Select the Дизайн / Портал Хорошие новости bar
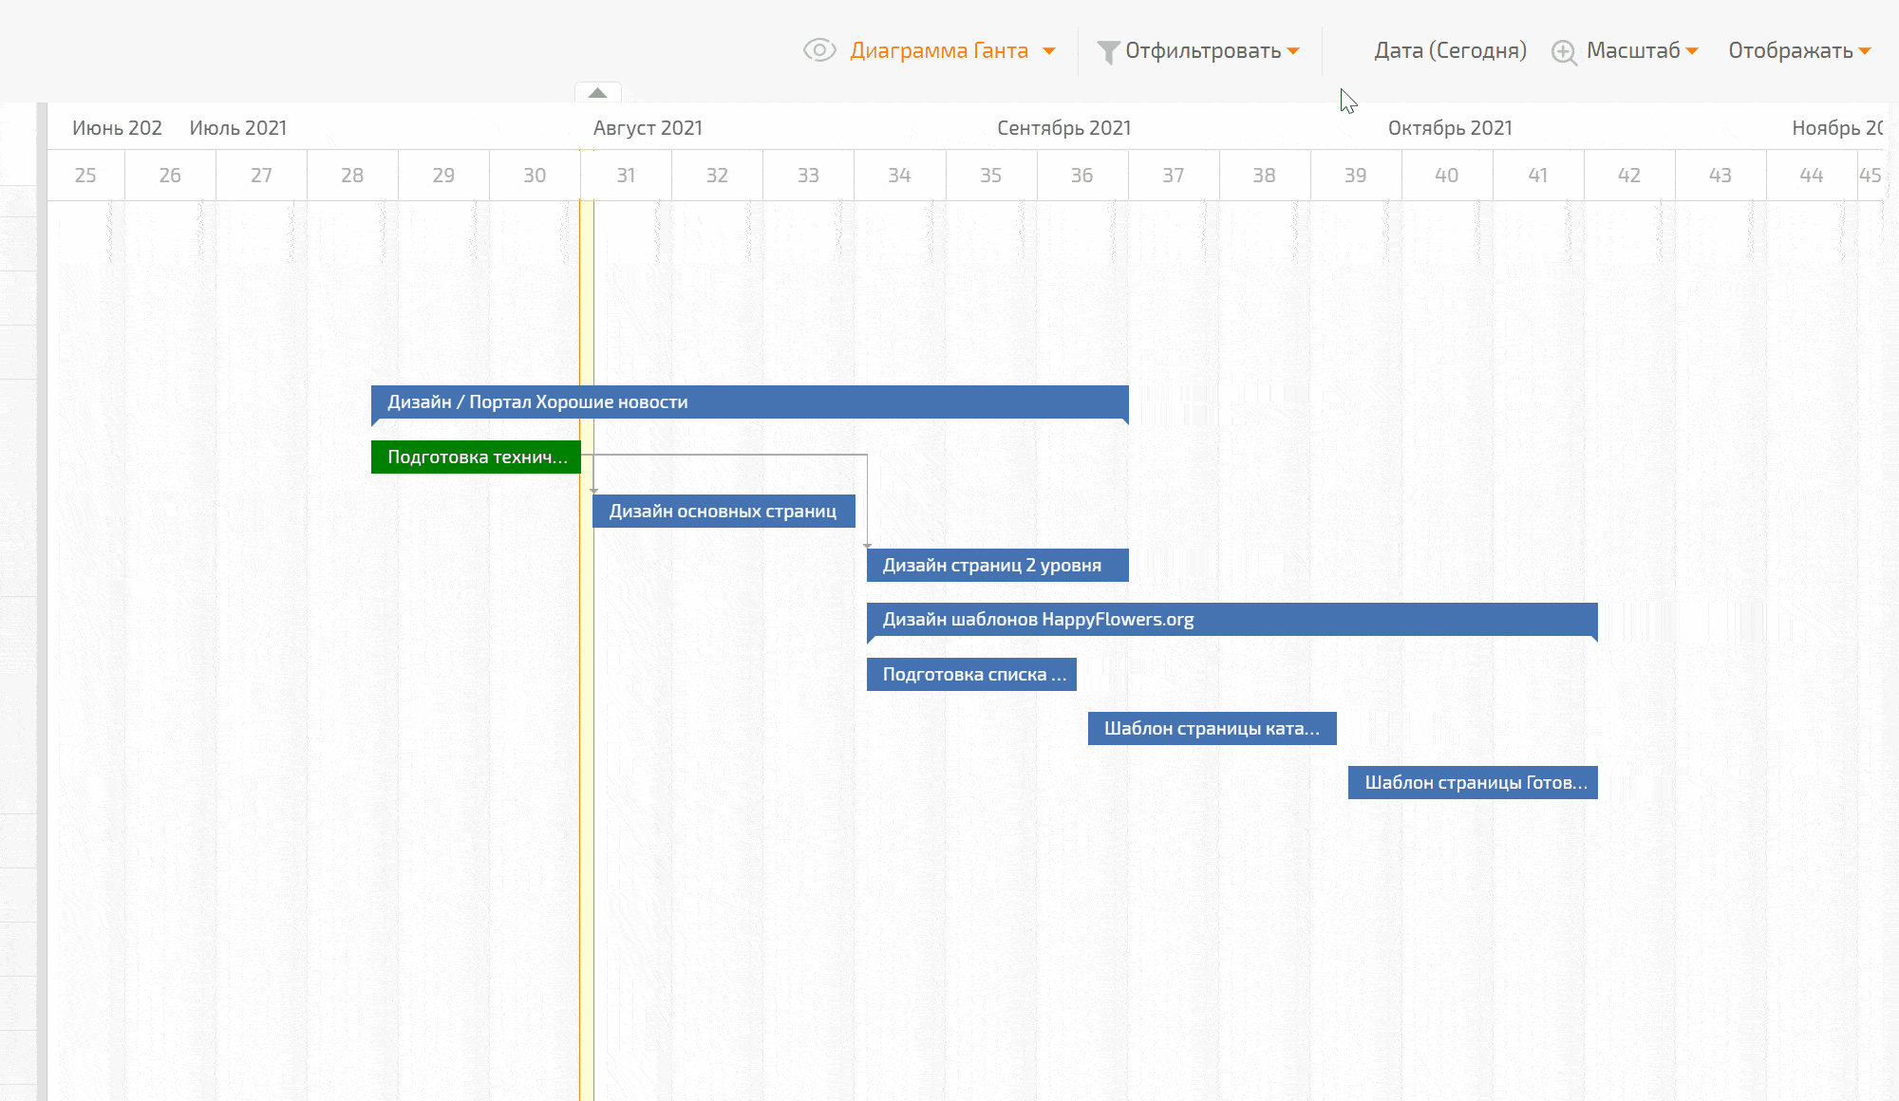1899x1101 pixels. 749,401
